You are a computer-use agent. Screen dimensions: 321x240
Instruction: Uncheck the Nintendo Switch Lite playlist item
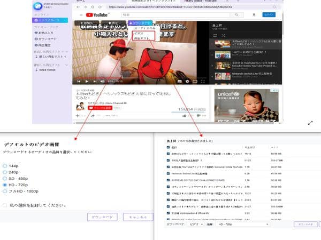point(168,173)
